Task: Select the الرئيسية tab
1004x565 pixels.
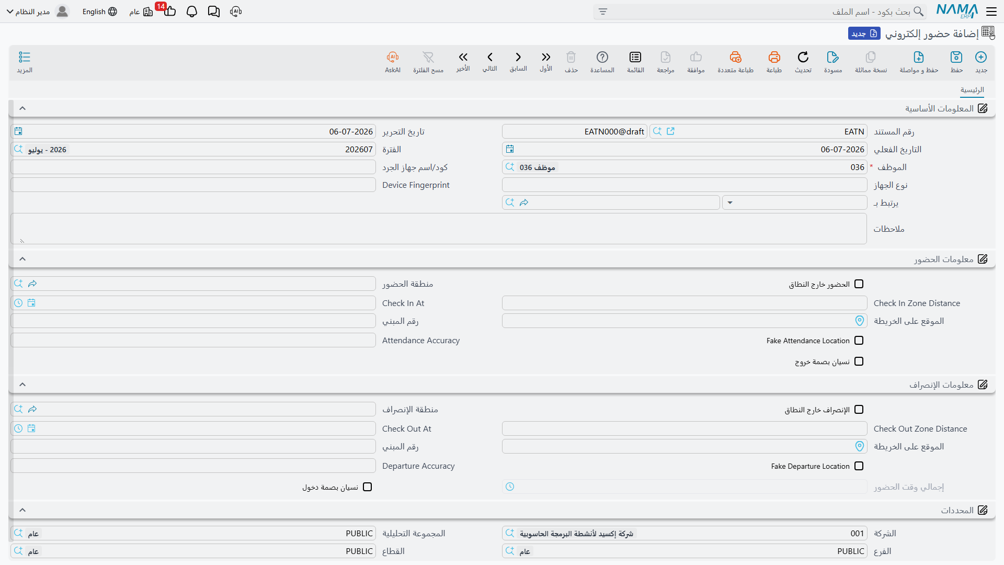Action: (x=972, y=90)
